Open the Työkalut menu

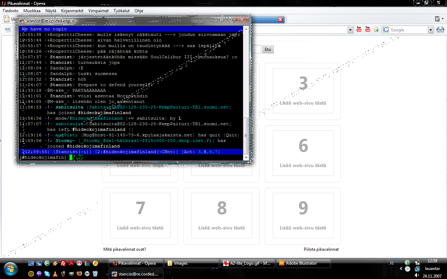coord(121,11)
